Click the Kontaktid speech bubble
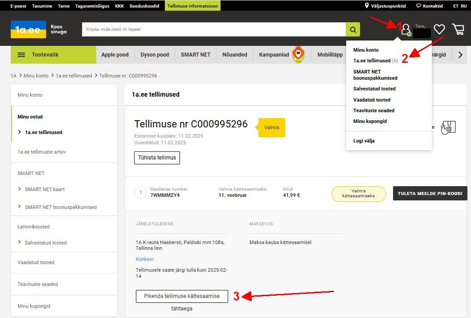471x318 pixels. click(418, 6)
